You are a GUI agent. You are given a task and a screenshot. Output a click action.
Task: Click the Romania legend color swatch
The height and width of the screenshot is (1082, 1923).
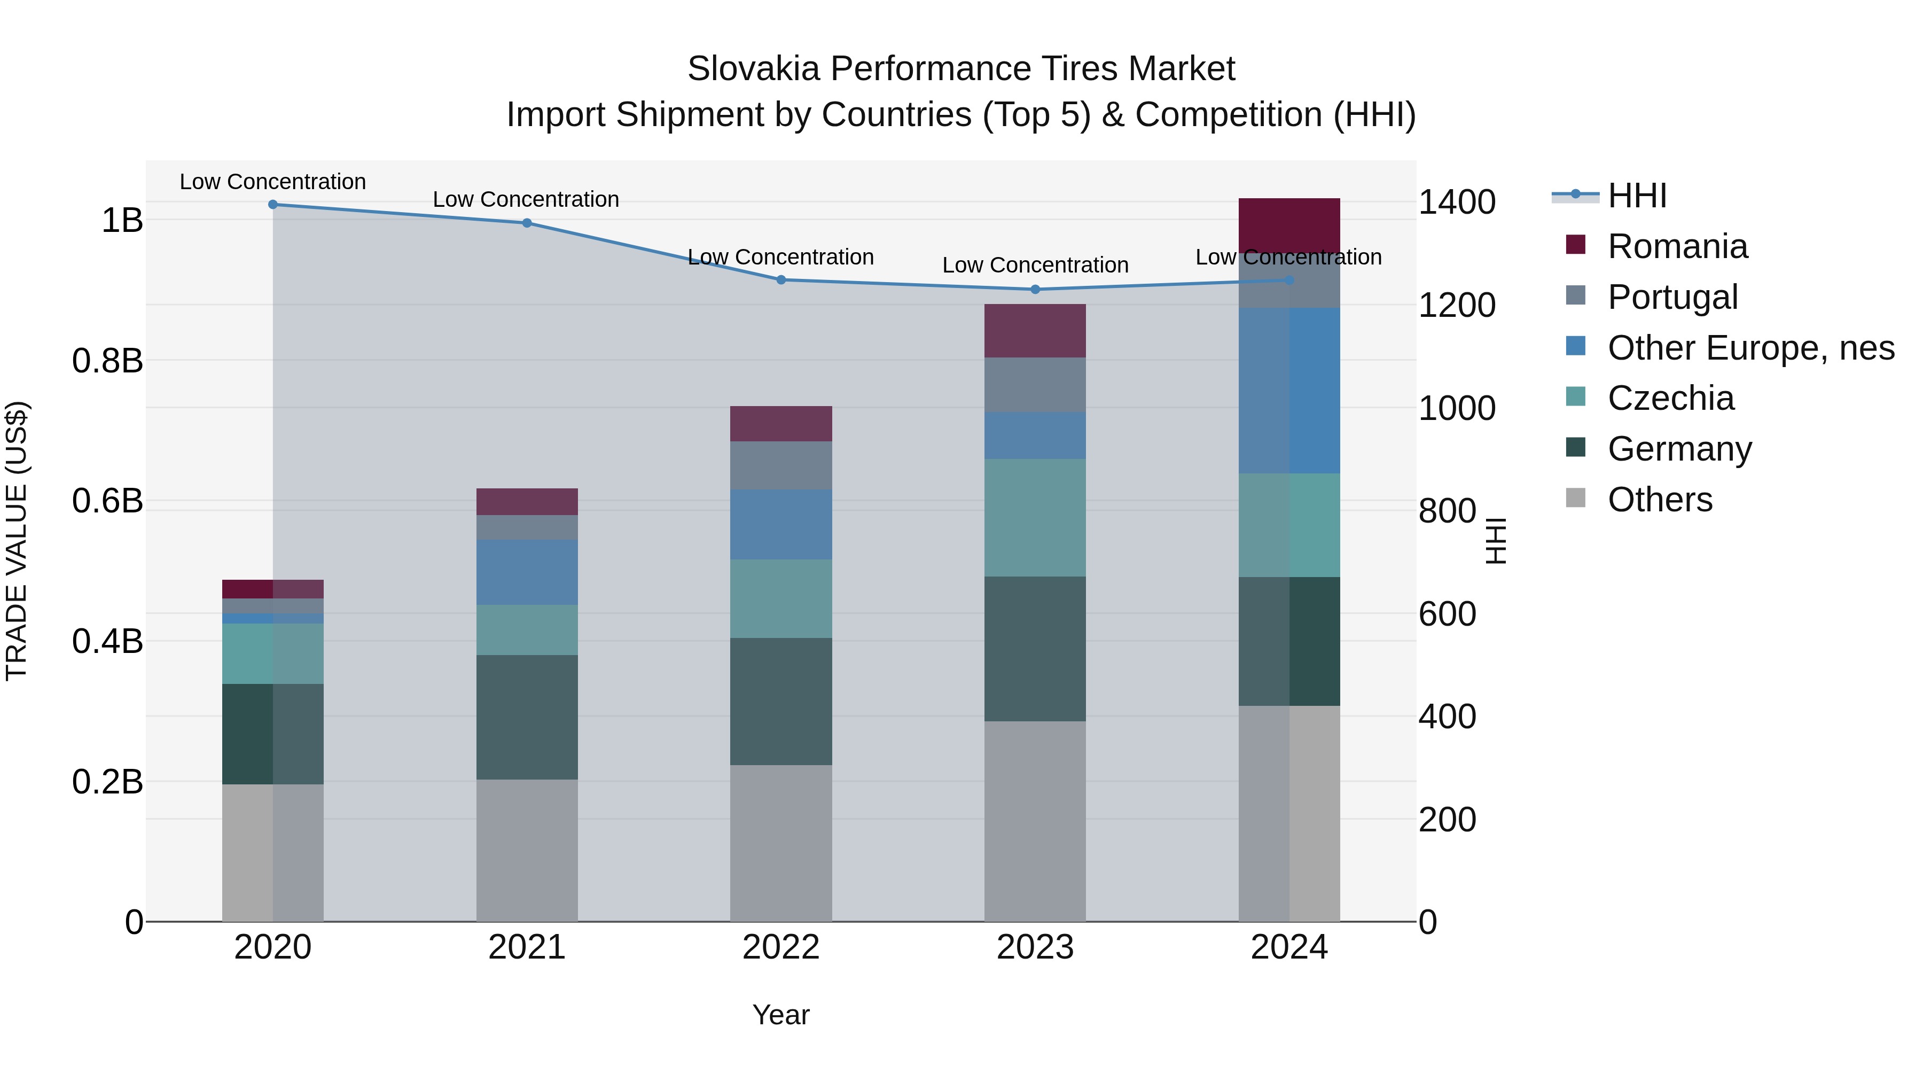pos(1575,245)
